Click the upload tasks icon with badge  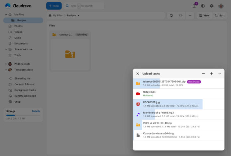click(194, 6)
